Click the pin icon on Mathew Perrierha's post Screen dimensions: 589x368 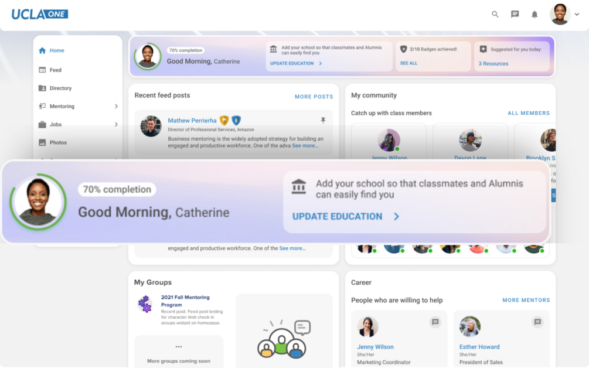[323, 119]
